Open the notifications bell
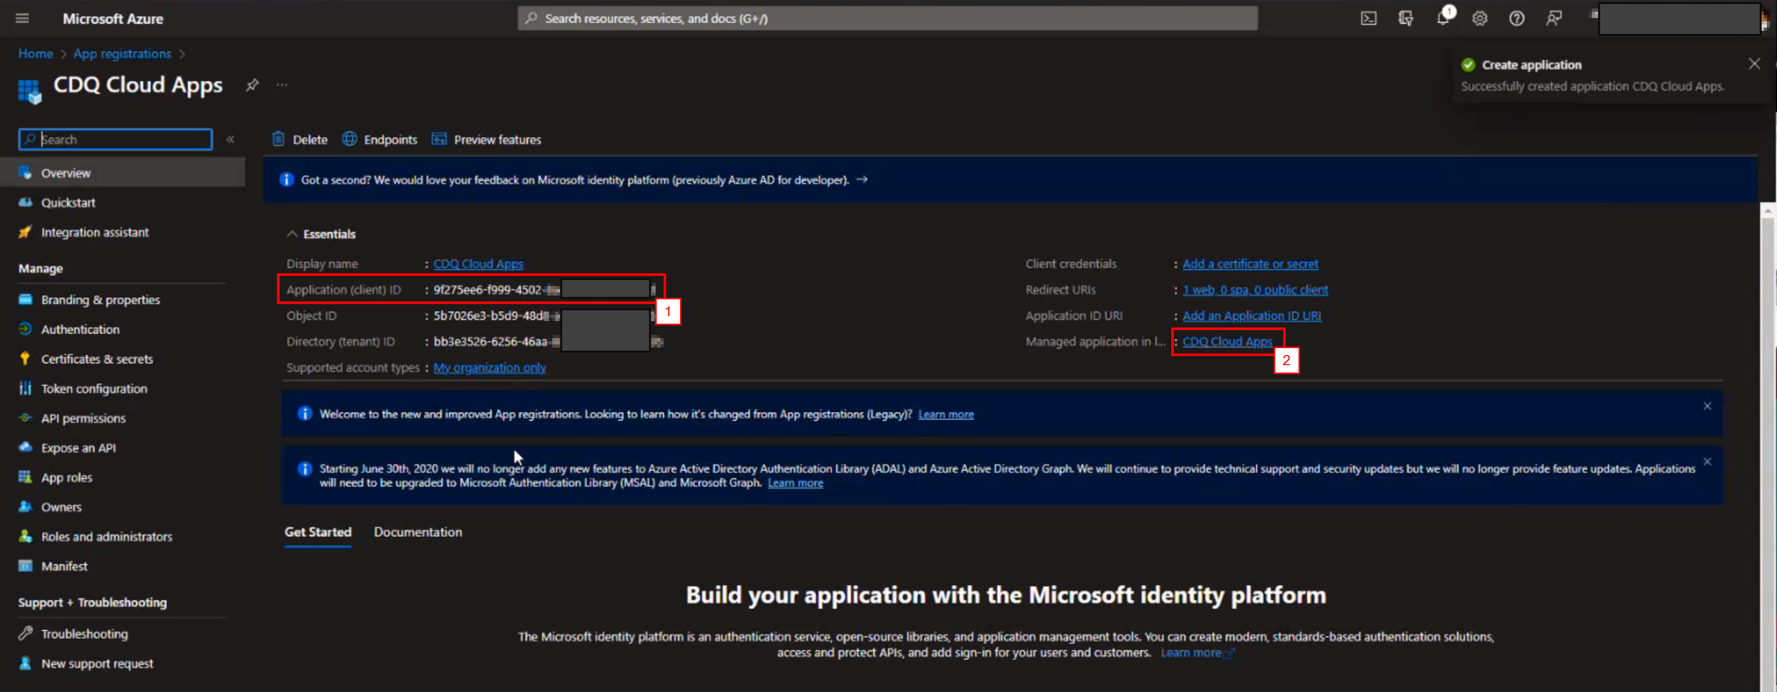This screenshot has height=692, width=1777. tap(1443, 19)
